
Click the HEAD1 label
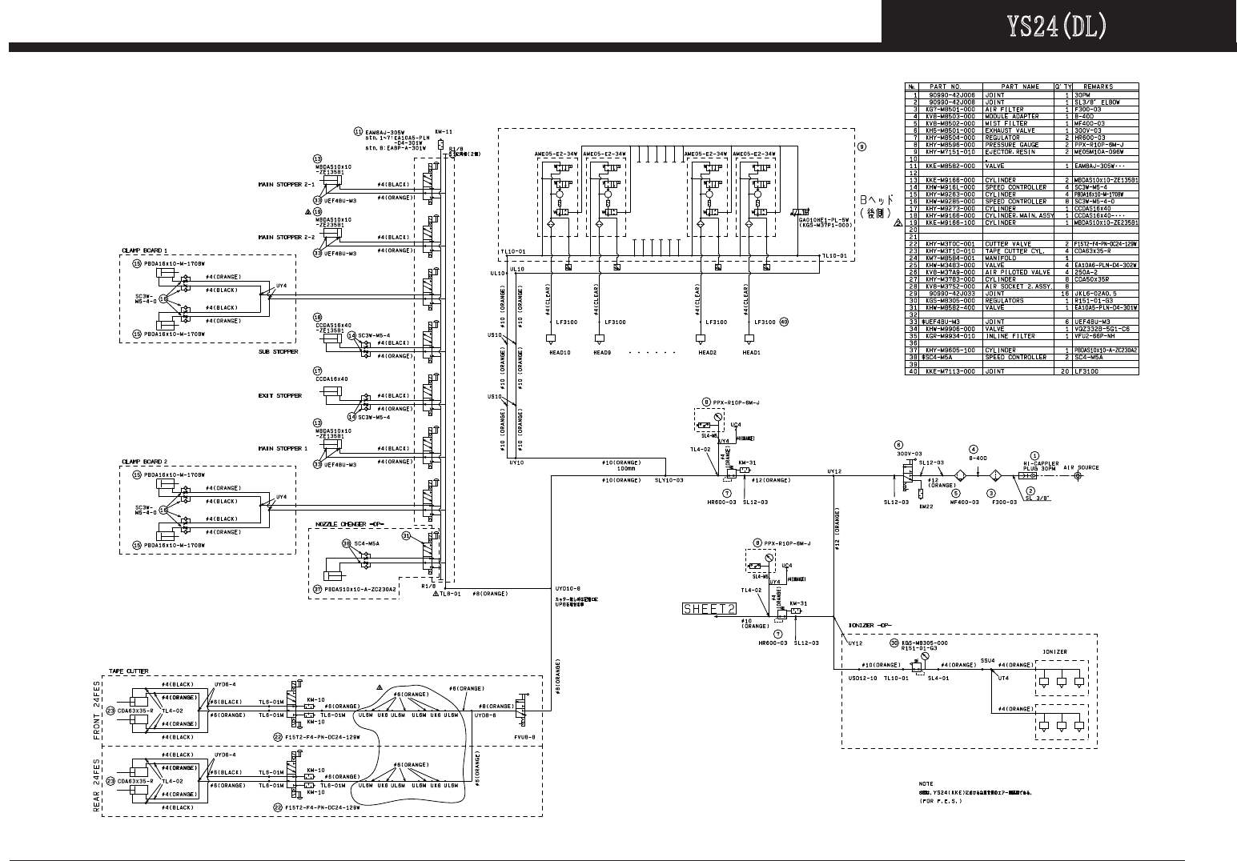tap(751, 352)
